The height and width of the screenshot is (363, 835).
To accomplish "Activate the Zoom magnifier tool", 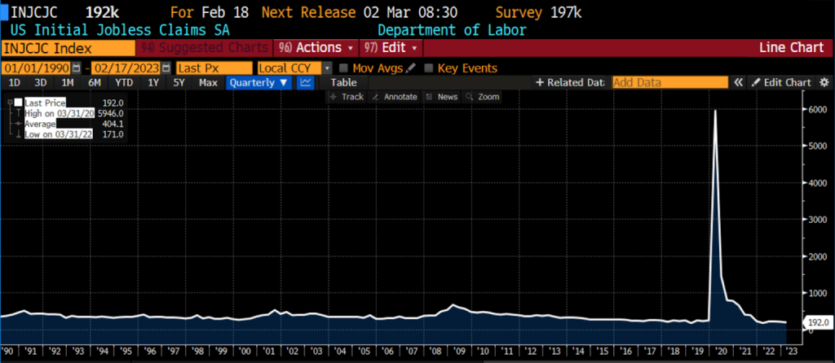I will tap(482, 97).
